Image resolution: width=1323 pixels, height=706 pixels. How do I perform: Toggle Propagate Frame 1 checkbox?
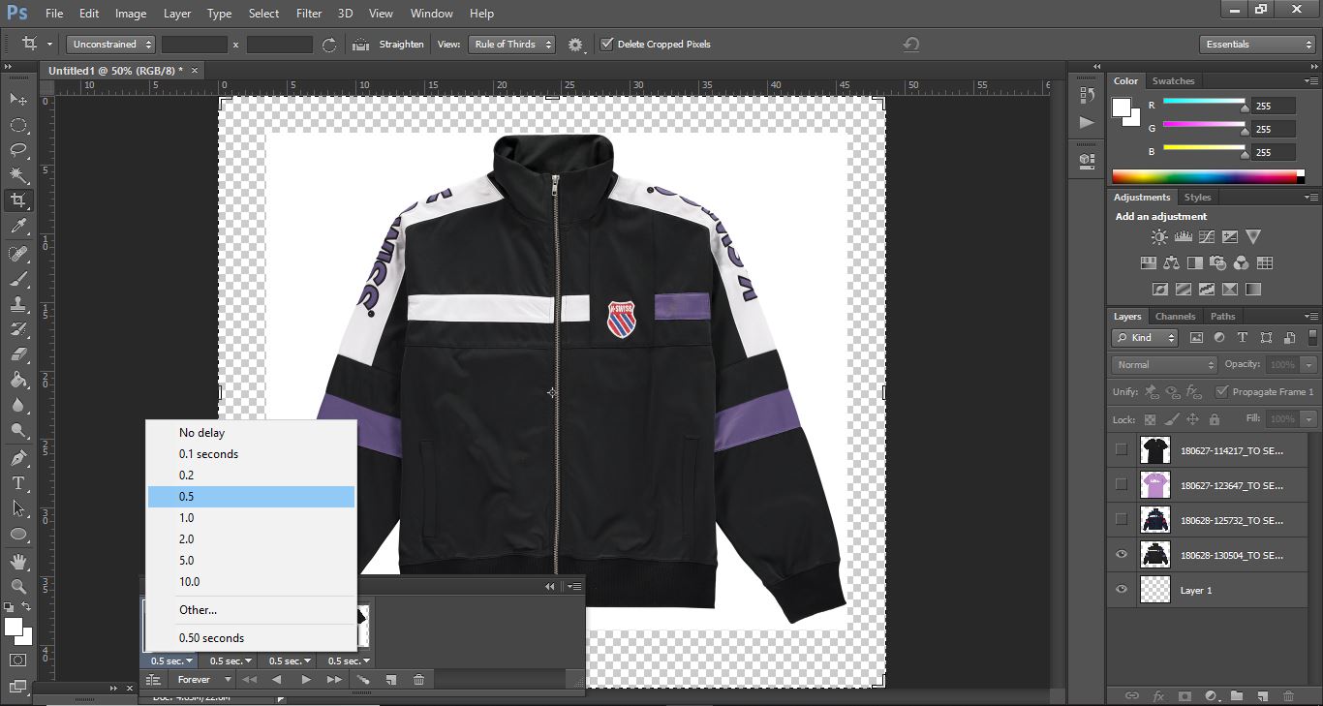coord(1222,392)
